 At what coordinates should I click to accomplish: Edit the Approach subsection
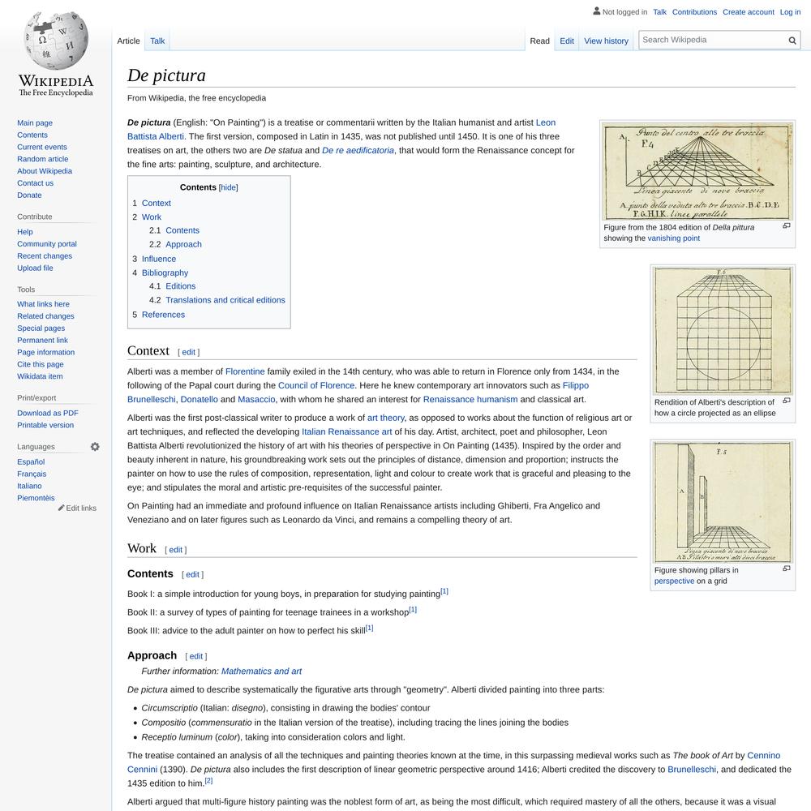(196, 656)
